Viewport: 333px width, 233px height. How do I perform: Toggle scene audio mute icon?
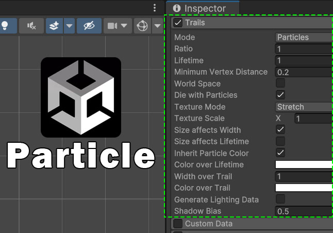(x=31, y=25)
